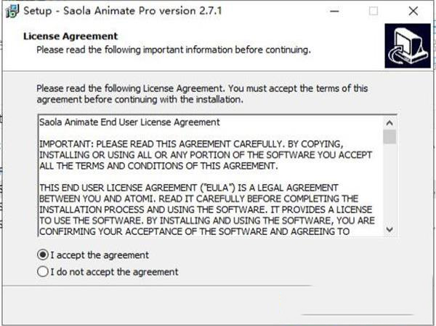The width and height of the screenshot is (436, 326).
Task: Click the 'THIS END USER LICENSE AGREEMENT' paragraph
Action: [207, 210]
